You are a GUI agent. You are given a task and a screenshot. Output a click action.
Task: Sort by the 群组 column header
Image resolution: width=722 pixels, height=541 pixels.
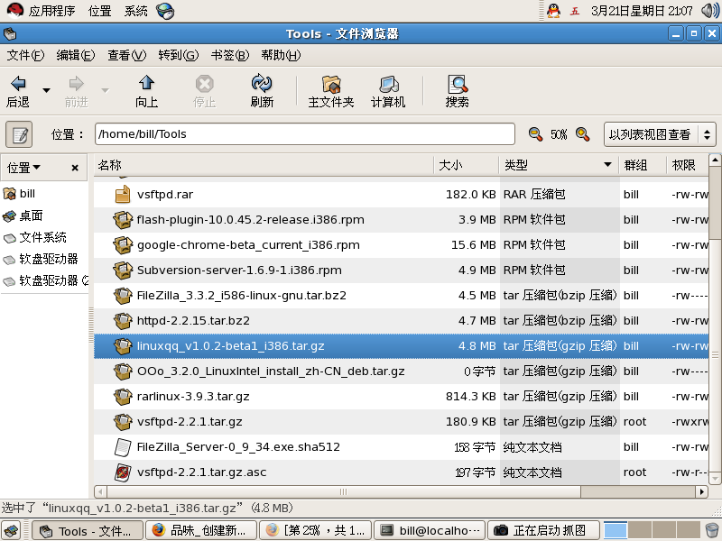click(x=643, y=165)
